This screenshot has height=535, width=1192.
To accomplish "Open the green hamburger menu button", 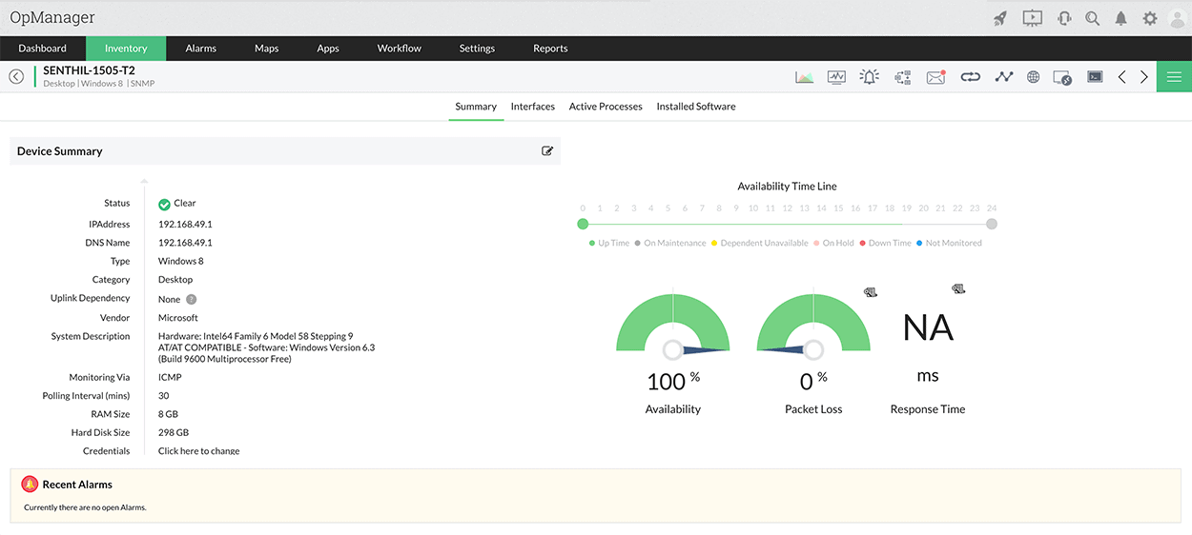I will click(x=1174, y=77).
